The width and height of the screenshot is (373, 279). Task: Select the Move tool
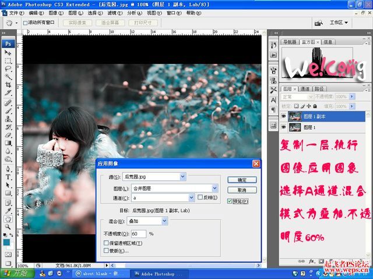(8, 53)
